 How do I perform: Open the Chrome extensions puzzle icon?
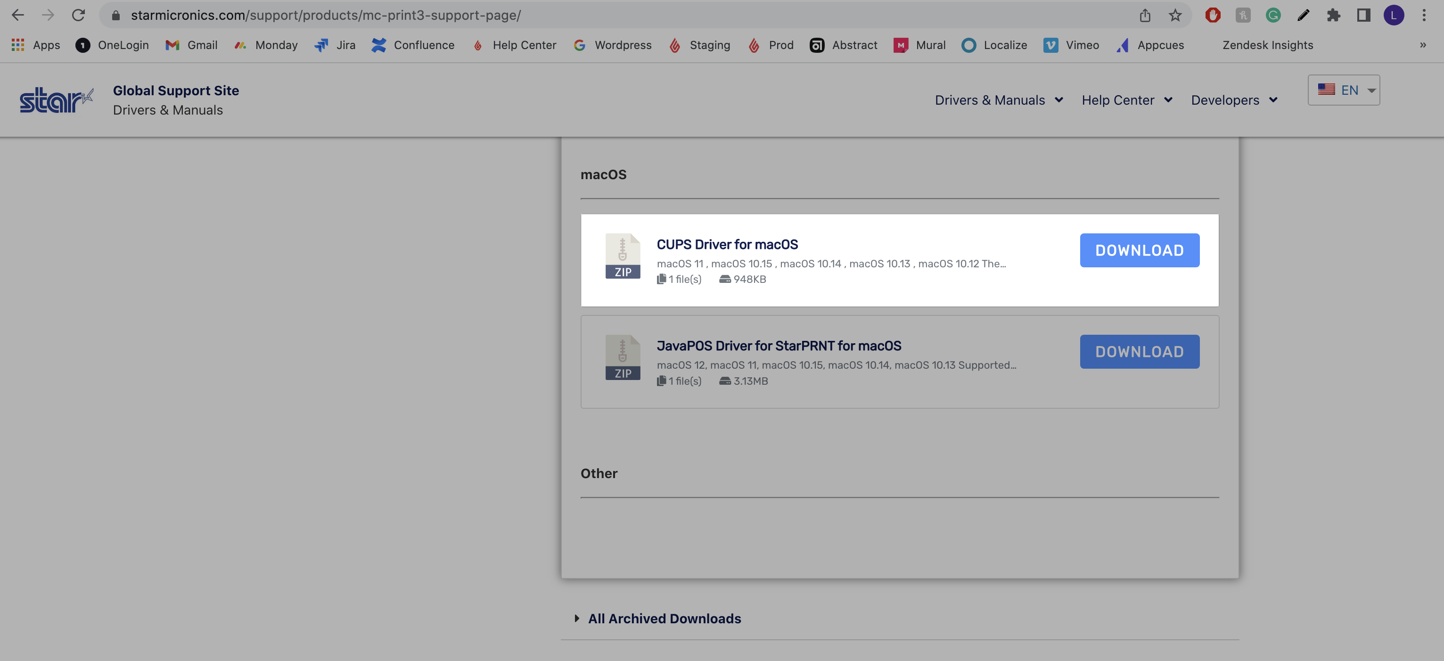(x=1333, y=15)
